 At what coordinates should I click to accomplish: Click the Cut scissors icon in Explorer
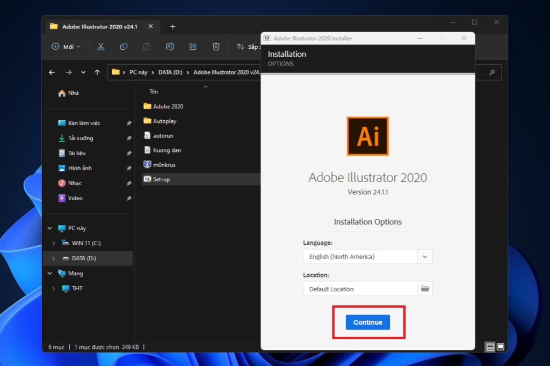pyautogui.click(x=100, y=47)
